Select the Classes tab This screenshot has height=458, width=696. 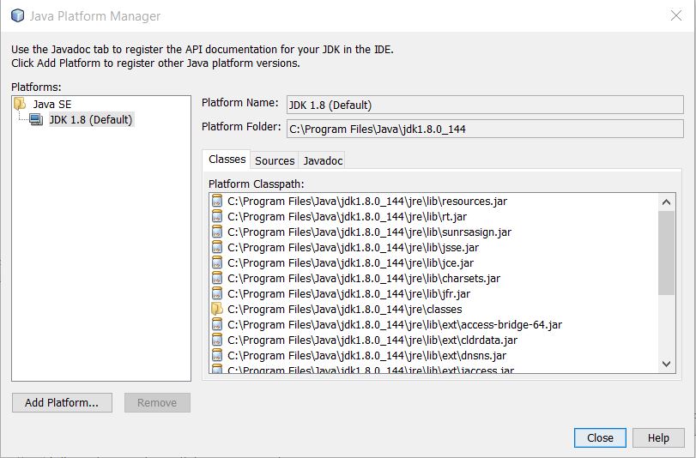[227, 160]
